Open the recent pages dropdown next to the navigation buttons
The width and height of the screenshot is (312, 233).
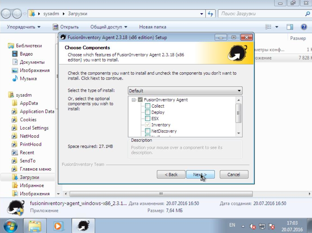tap(25, 14)
